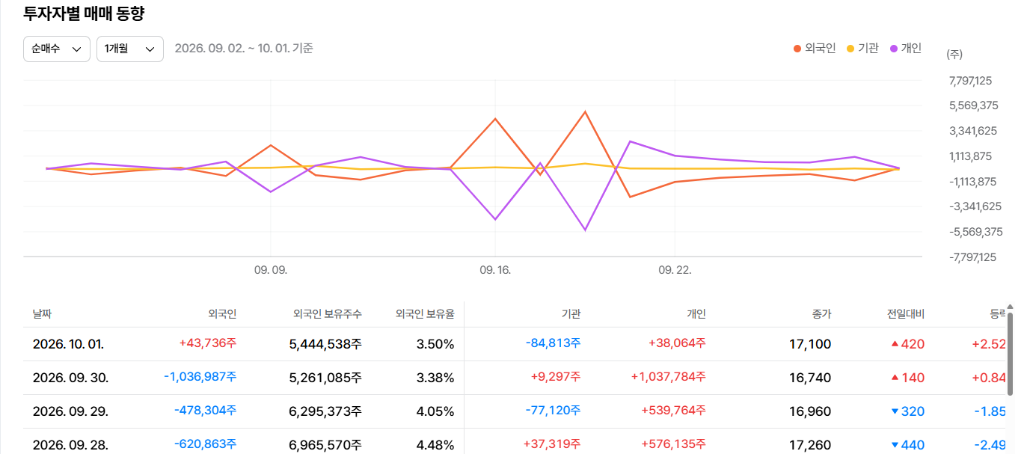Click the +43,736주 foreign net buy value
This screenshot has width=1027, height=454.
click(x=208, y=343)
